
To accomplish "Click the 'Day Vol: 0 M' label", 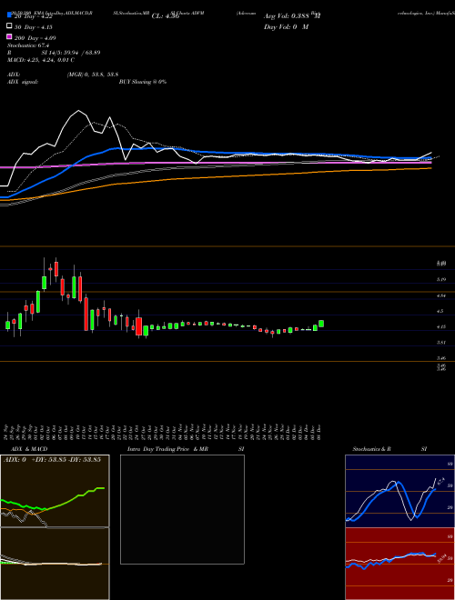I will pyautogui.click(x=286, y=26).
